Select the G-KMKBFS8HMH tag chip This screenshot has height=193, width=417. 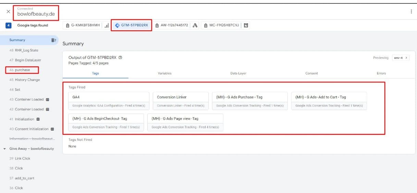tap(83, 25)
